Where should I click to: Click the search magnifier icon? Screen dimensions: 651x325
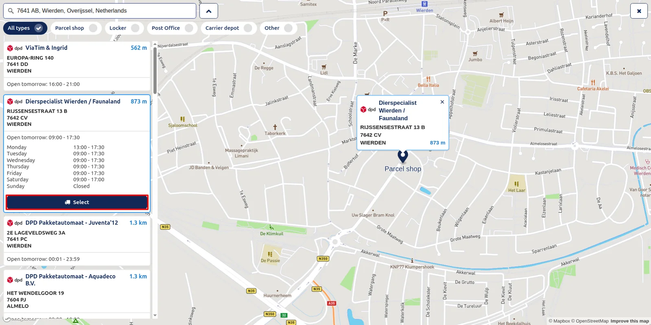click(11, 11)
